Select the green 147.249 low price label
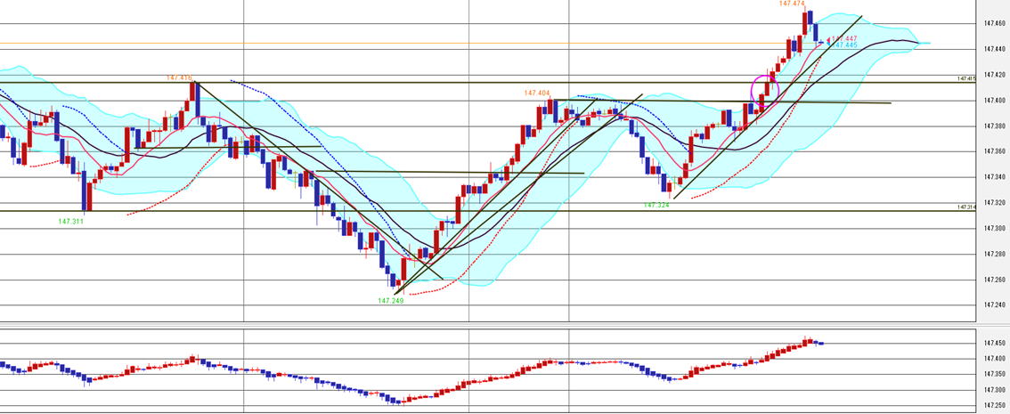 pos(390,301)
